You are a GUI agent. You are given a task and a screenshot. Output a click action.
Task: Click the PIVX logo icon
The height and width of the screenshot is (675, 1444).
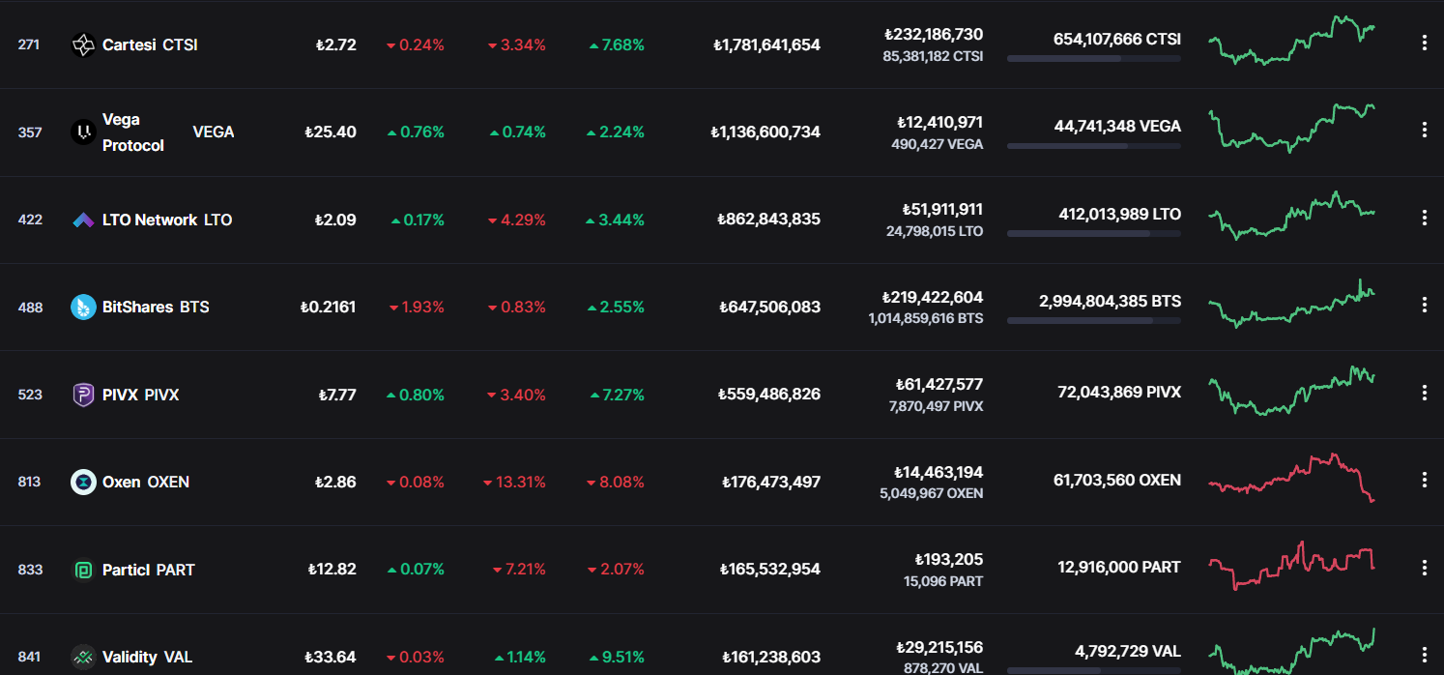tap(84, 395)
